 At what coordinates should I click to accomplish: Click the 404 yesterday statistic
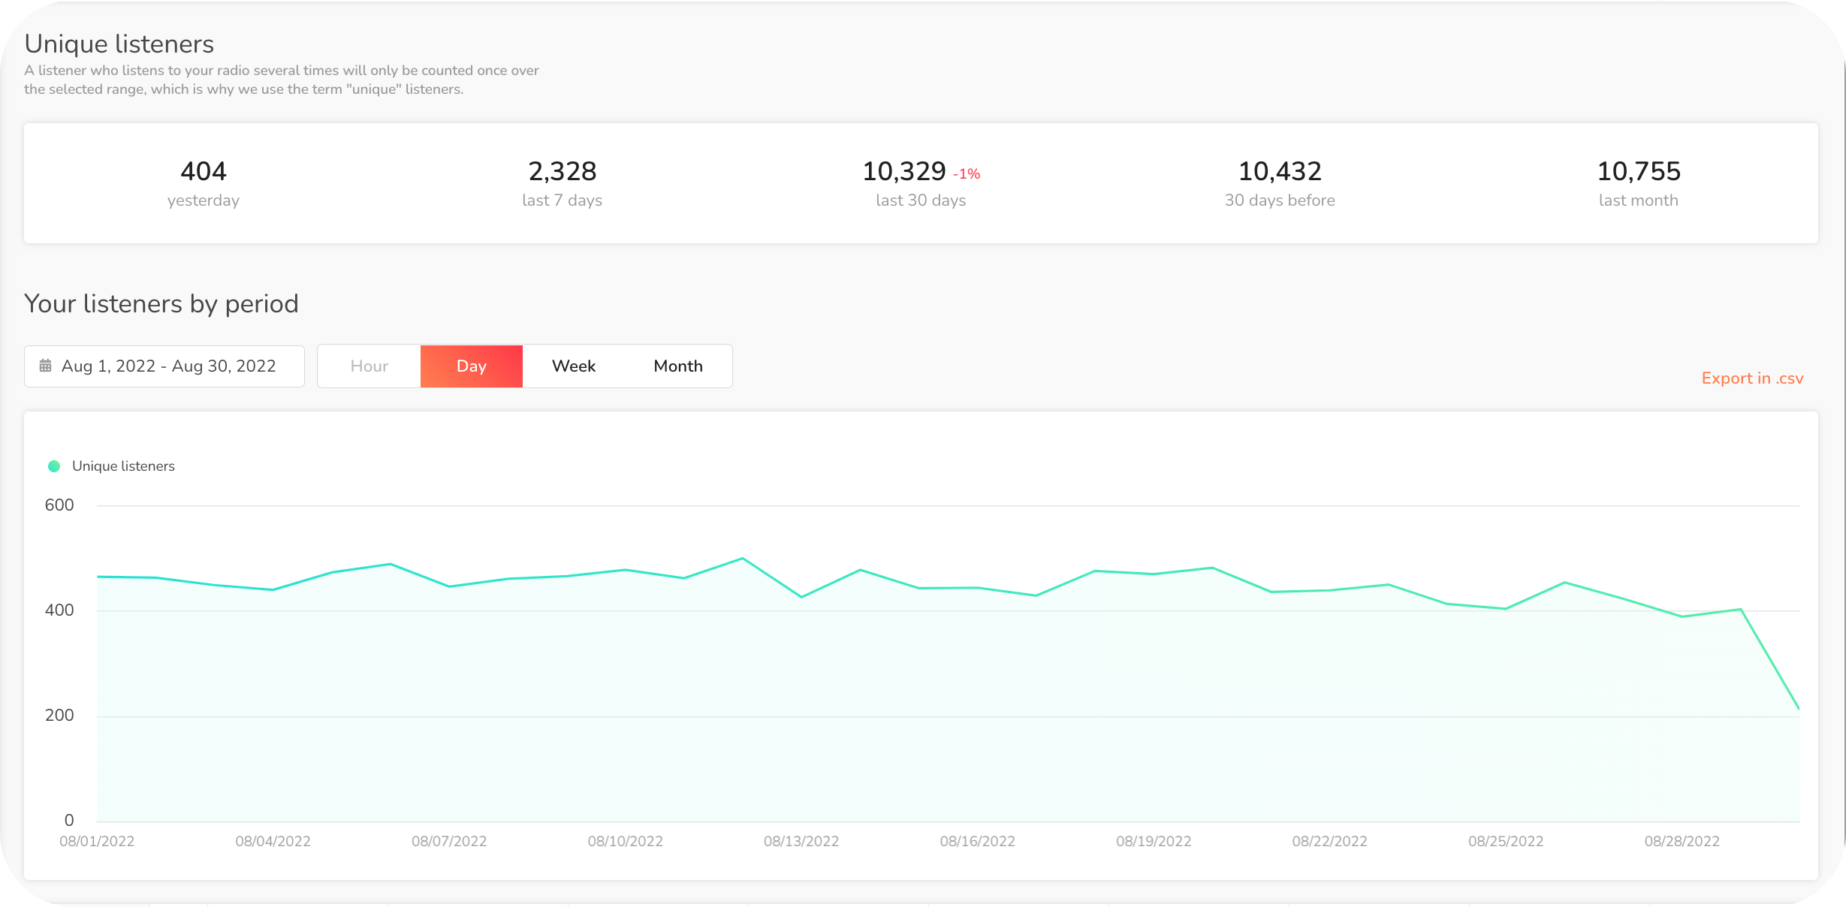point(203,172)
